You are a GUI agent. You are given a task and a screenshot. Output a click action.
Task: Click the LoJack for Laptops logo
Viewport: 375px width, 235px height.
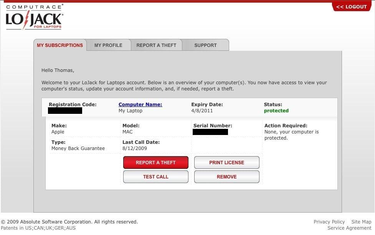(x=35, y=17)
